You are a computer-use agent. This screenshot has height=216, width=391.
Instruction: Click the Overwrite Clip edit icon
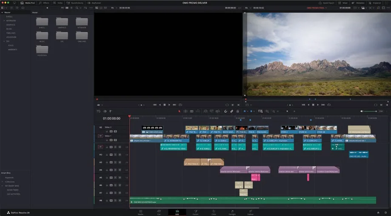[x=211, y=111]
